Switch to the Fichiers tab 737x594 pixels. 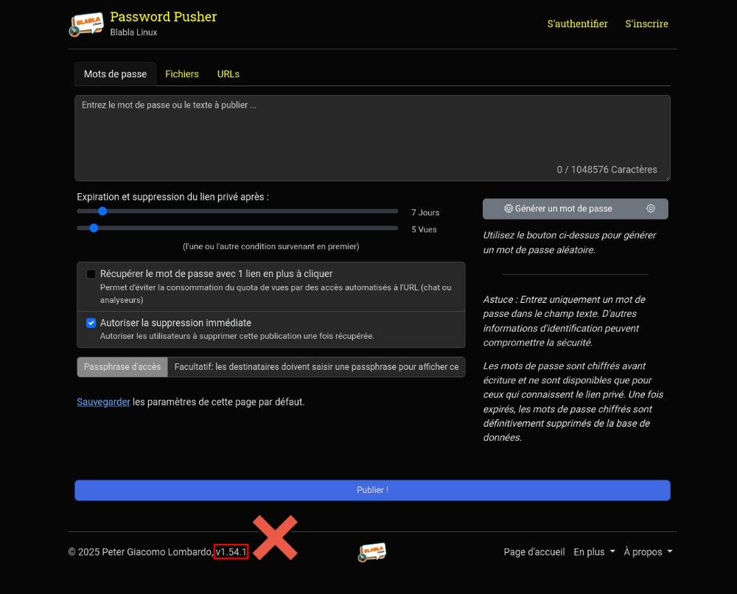click(x=182, y=74)
